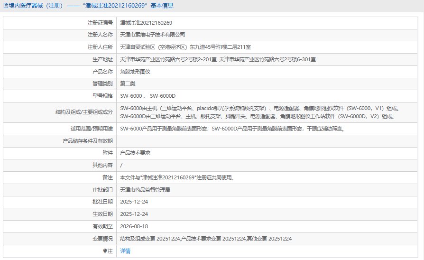Click the model value SW-6000 、SW-6000D

147,96
